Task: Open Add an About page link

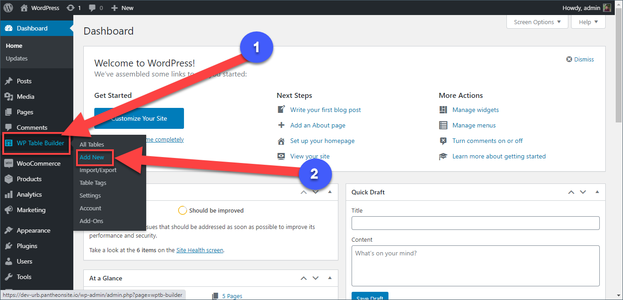Action: [318, 125]
